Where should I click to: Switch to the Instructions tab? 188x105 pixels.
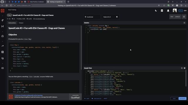click(12, 23)
